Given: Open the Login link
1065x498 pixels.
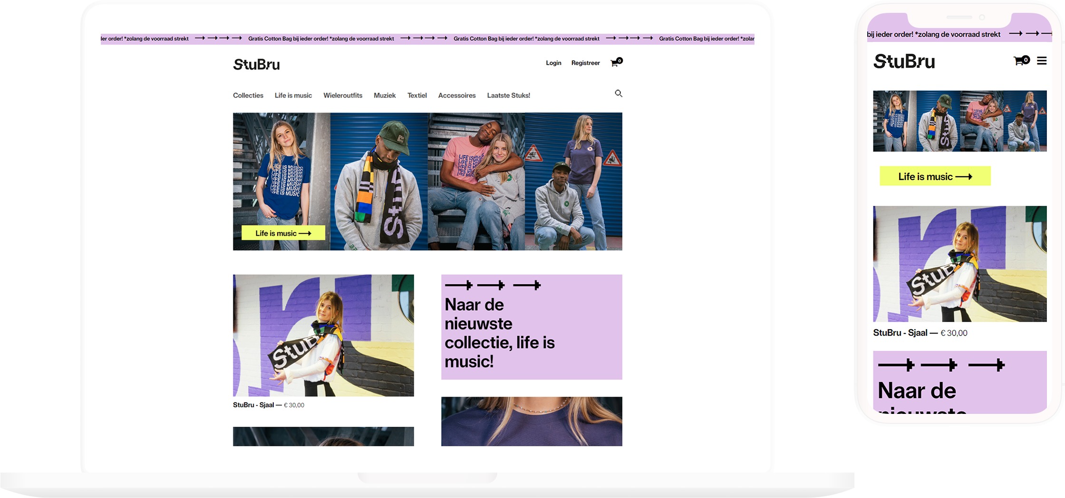Looking at the screenshot, I should 553,63.
